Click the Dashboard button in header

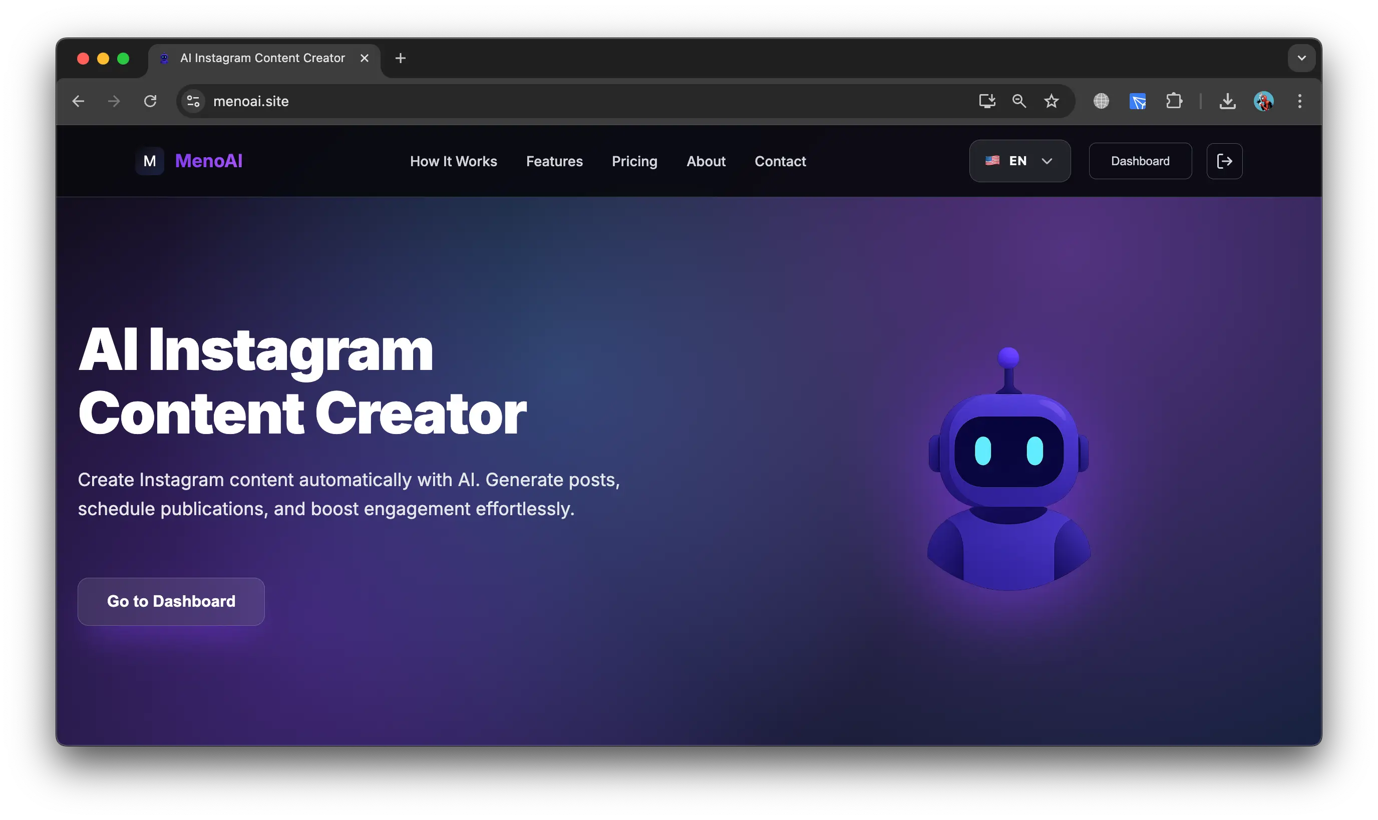tap(1140, 161)
